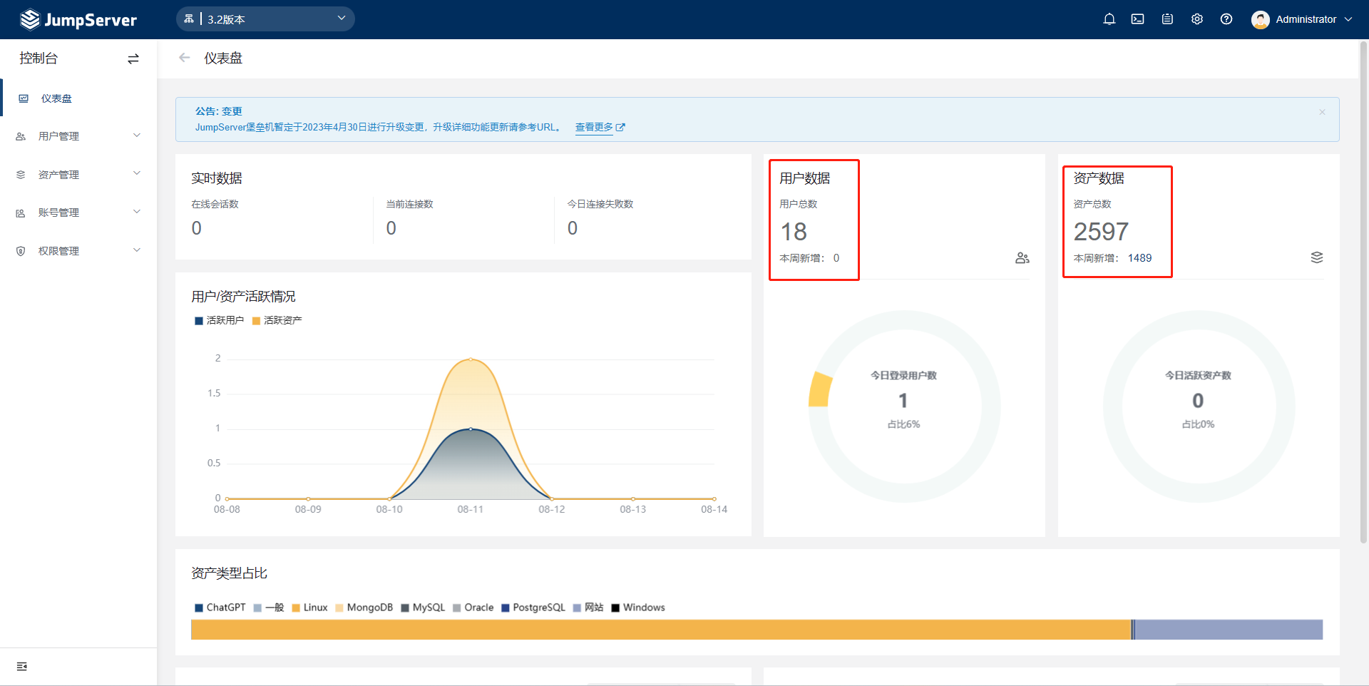Open the Web Terminal icon in top bar
1369x686 pixels.
click(x=1137, y=19)
